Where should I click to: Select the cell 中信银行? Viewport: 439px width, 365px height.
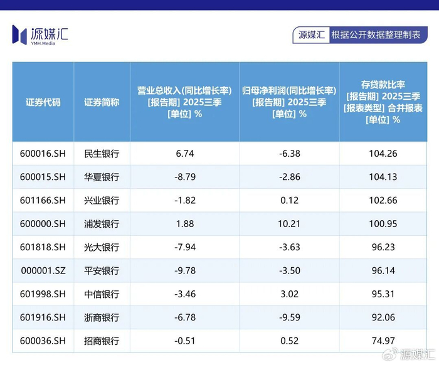click(x=102, y=294)
